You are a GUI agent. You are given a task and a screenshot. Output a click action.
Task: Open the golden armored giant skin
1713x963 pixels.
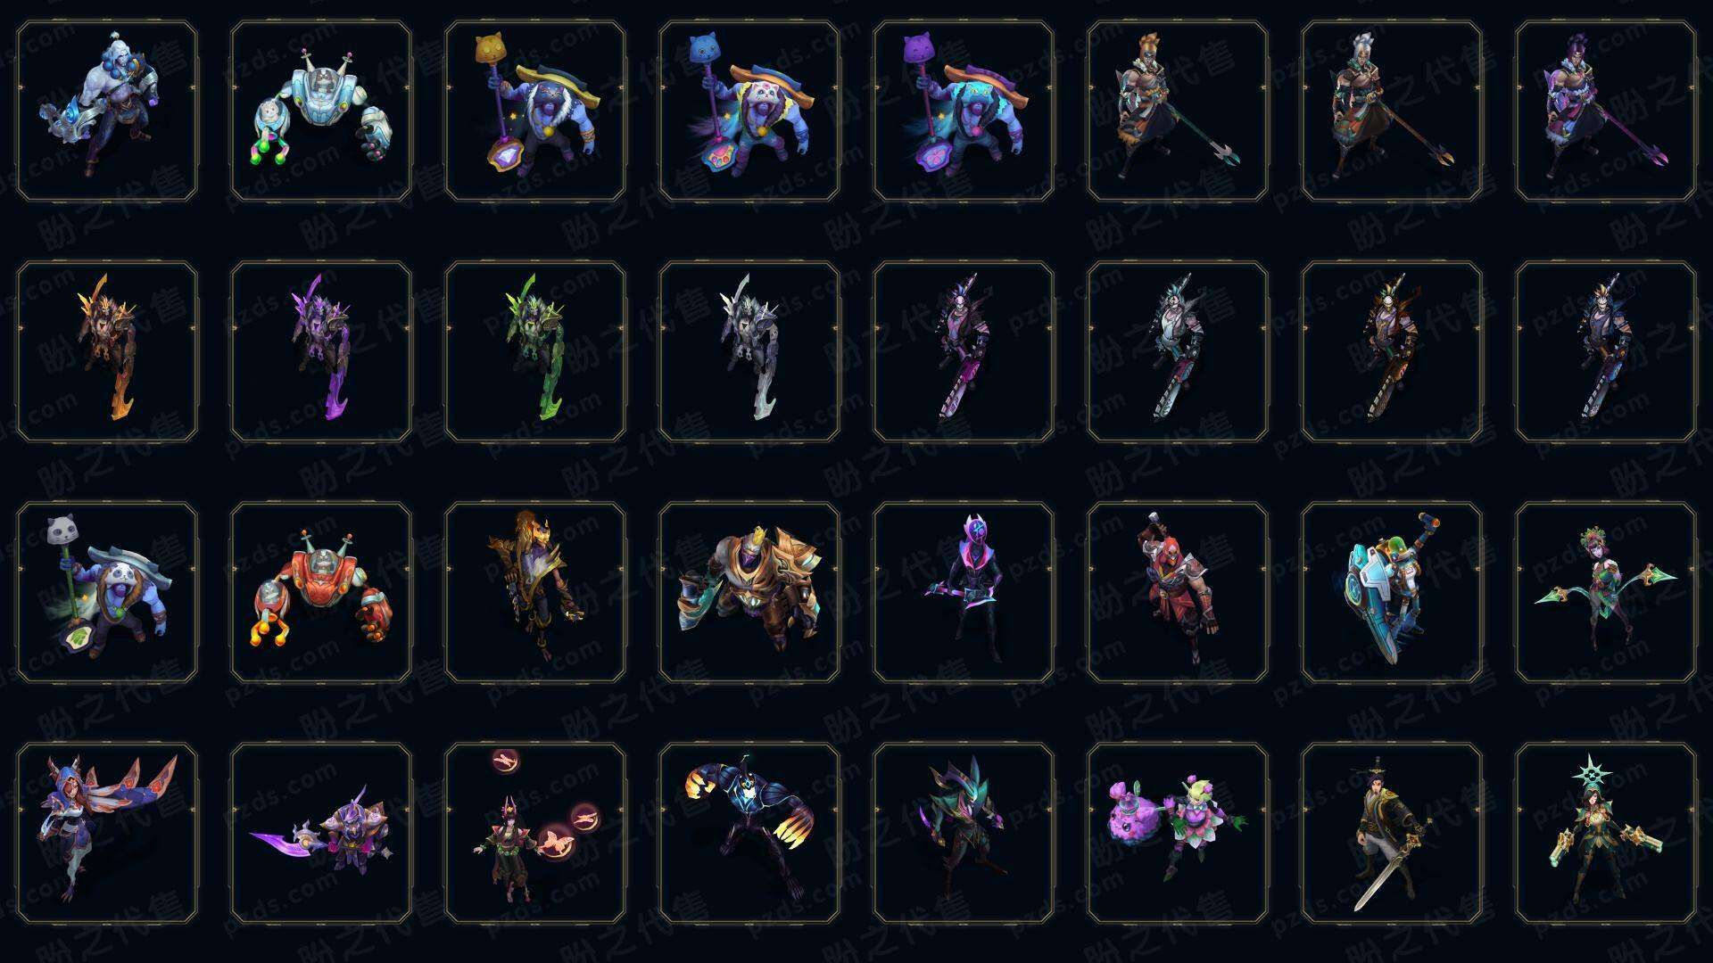tap(749, 593)
